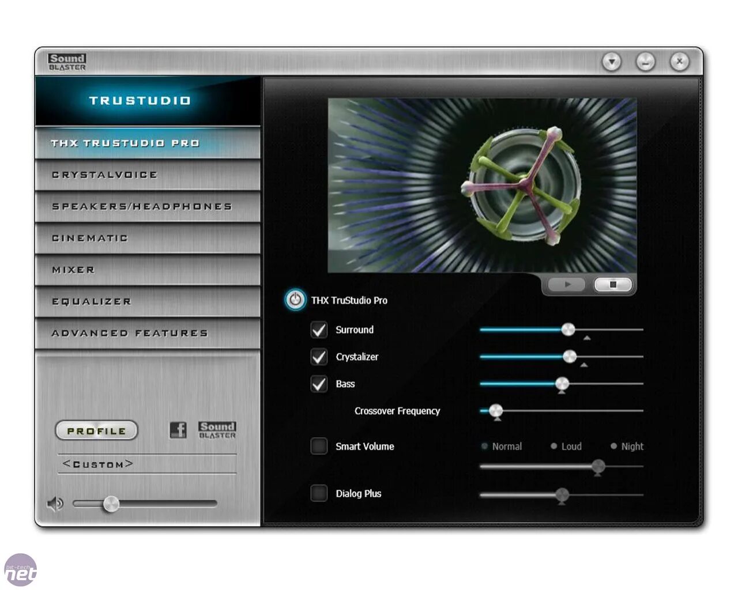Open the Speakers/Headphones section
The height and width of the screenshot is (590, 738).
click(148, 206)
